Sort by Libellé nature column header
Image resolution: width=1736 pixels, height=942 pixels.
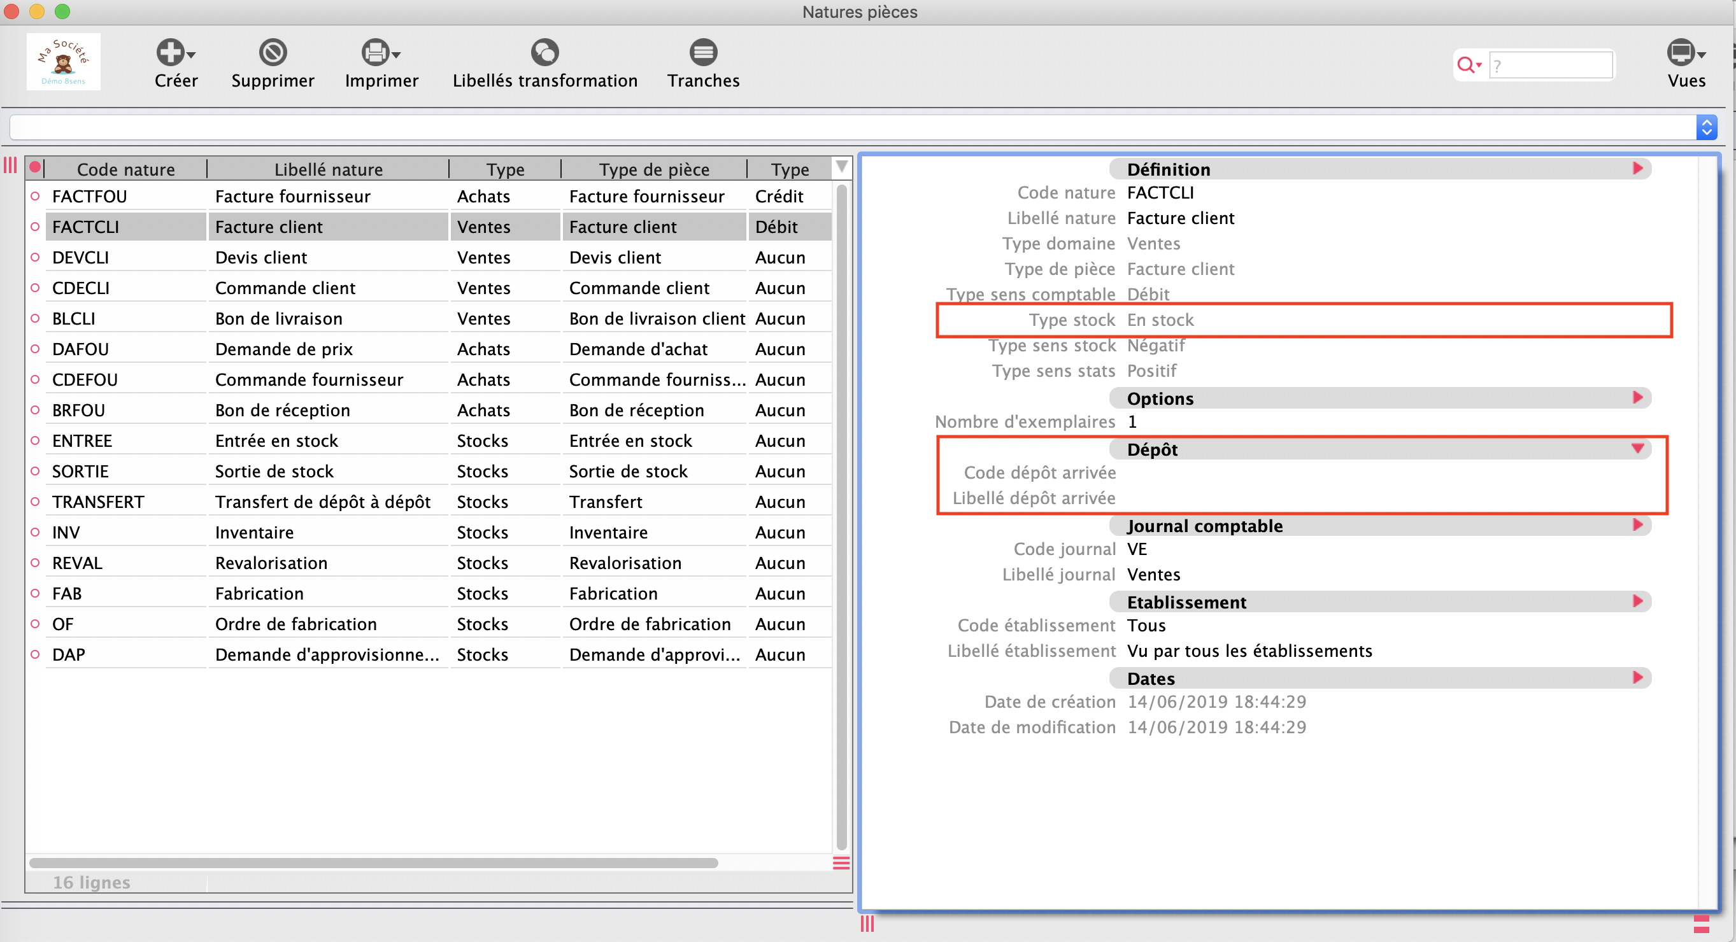[328, 169]
